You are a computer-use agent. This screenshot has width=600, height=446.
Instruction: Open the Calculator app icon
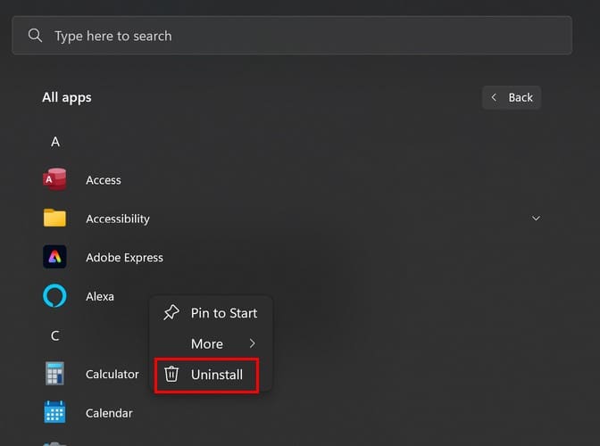coord(54,374)
